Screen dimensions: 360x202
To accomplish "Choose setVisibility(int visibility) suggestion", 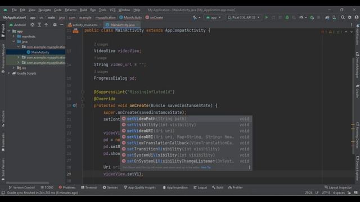I will click(x=186, y=125).
